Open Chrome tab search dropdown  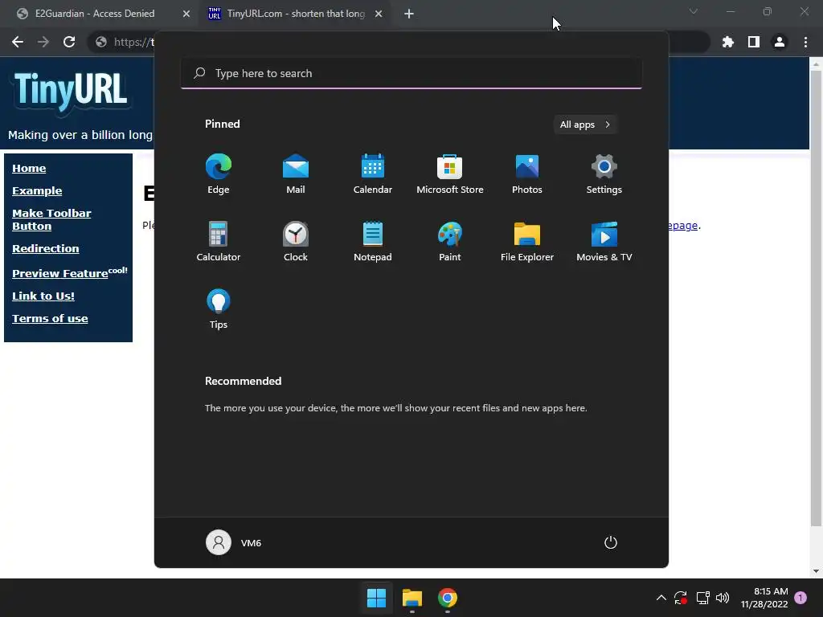click(x=694, y=11)
